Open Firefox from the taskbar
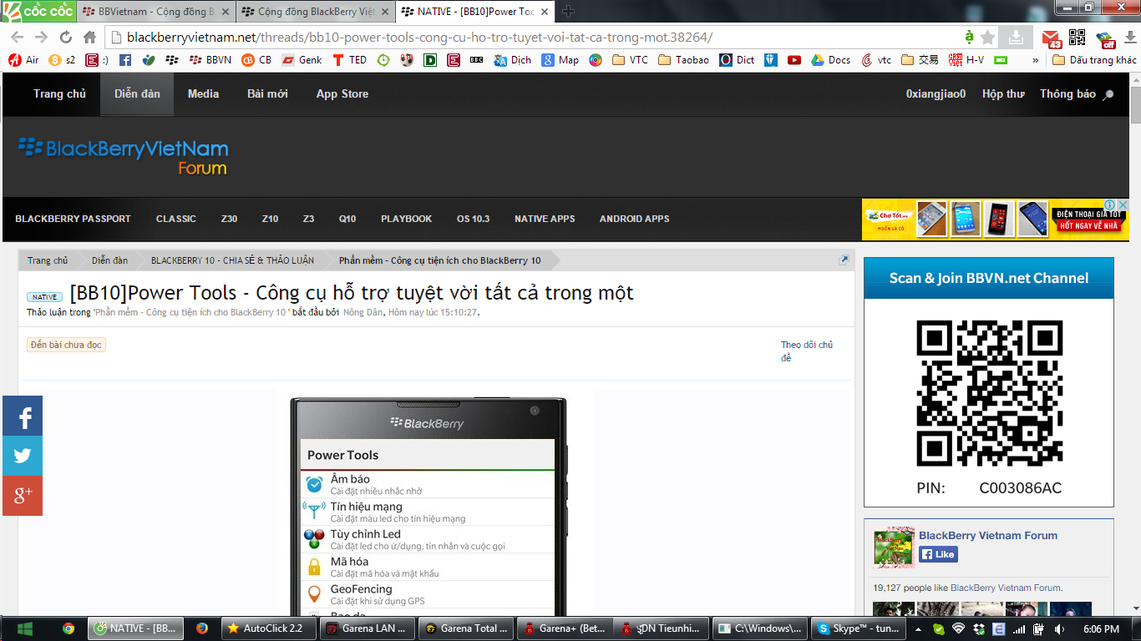 (x=201, y=628)
